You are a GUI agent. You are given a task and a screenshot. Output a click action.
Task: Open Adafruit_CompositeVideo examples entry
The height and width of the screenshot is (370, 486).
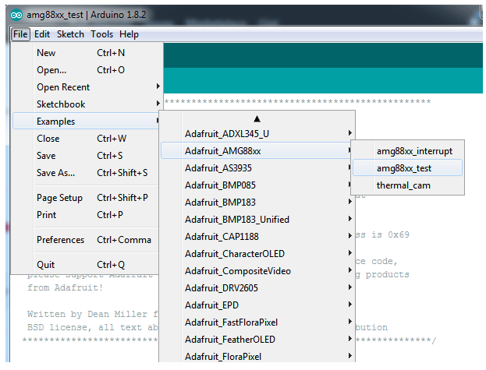point(257,271)
